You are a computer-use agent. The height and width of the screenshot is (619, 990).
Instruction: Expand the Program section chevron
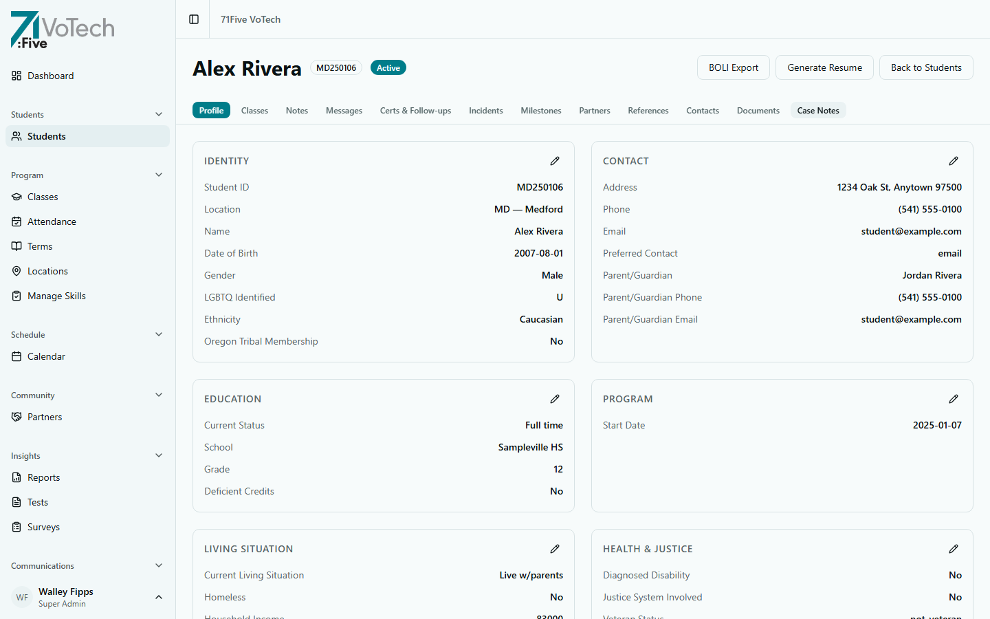(159, 175)
